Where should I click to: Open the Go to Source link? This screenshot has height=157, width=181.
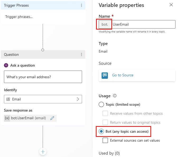123,75
